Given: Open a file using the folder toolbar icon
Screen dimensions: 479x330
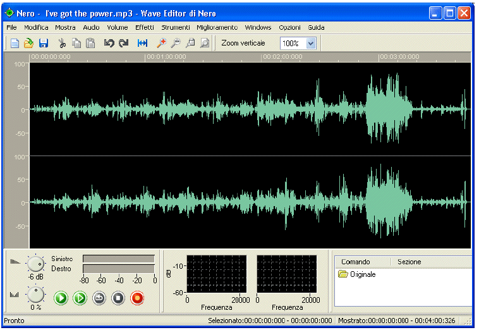Looking at the screenshot, I should coord(28,44).
